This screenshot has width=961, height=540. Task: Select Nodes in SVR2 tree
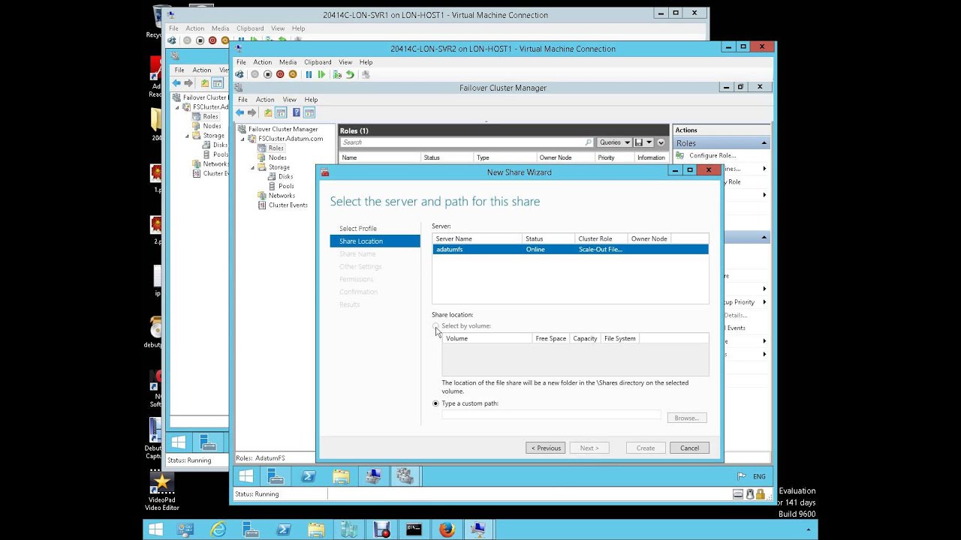tap(278, 157)
